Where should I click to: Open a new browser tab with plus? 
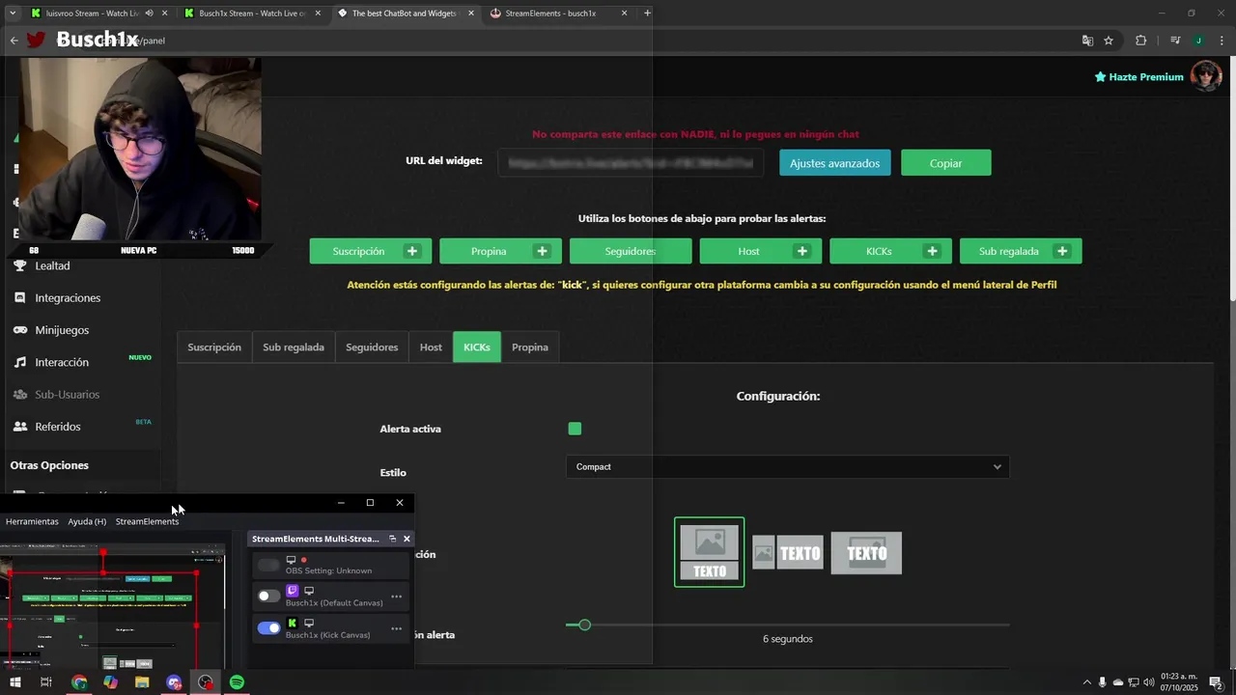(x=647, y=14)
